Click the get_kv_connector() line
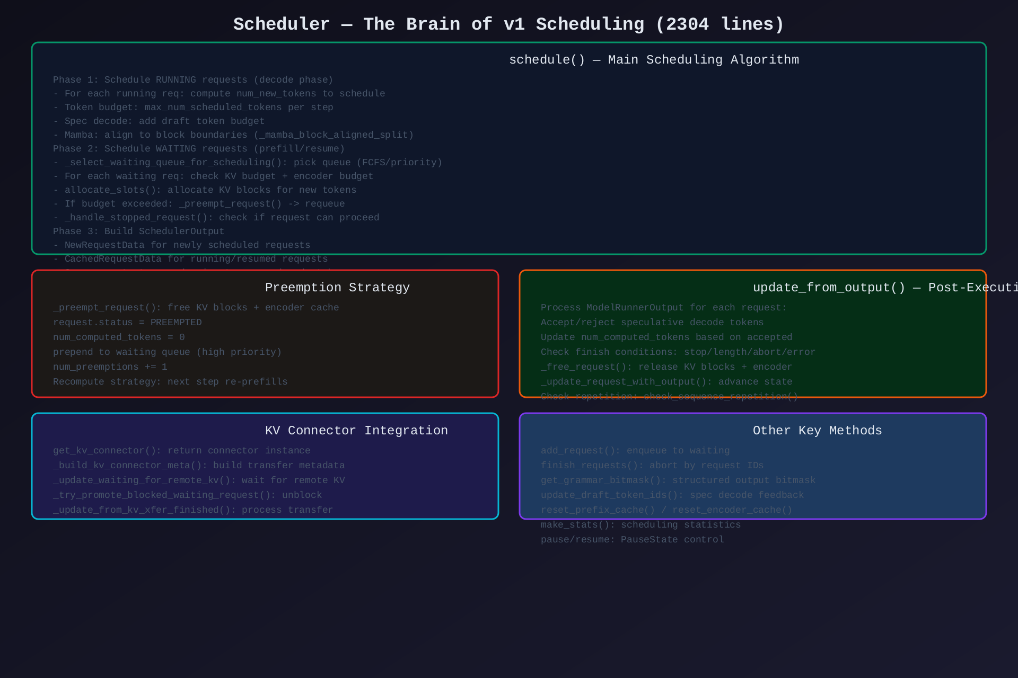The height and width of the screenshot is (678, 1018). click(181, 451)
